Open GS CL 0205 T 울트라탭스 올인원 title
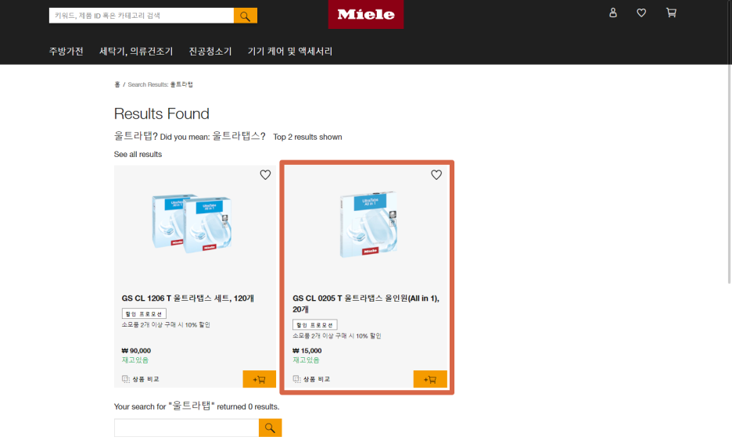This screenshot has width=732, height=447. click(x=365, y=304)
